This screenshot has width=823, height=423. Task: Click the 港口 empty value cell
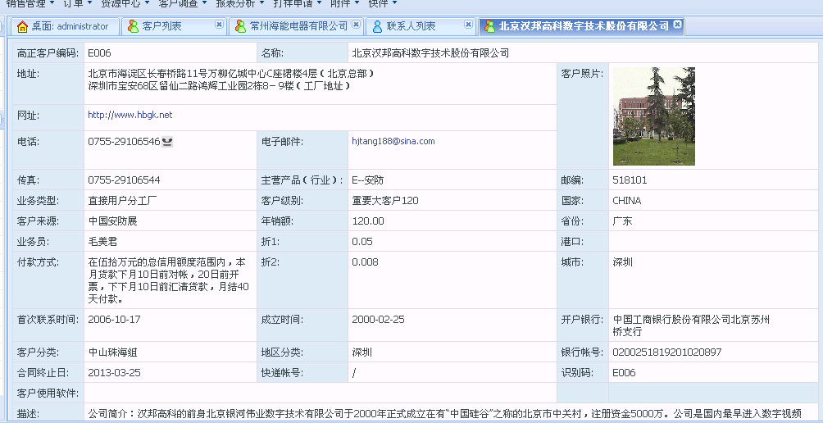713,241
